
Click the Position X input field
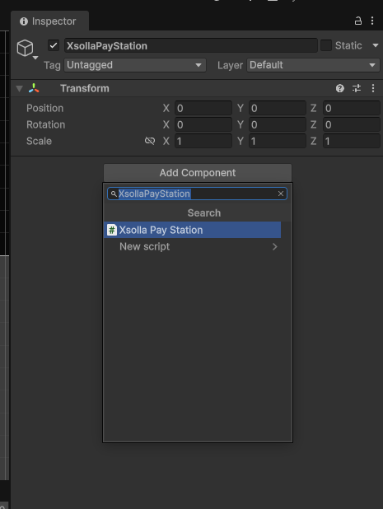click(x=203, y=108)
